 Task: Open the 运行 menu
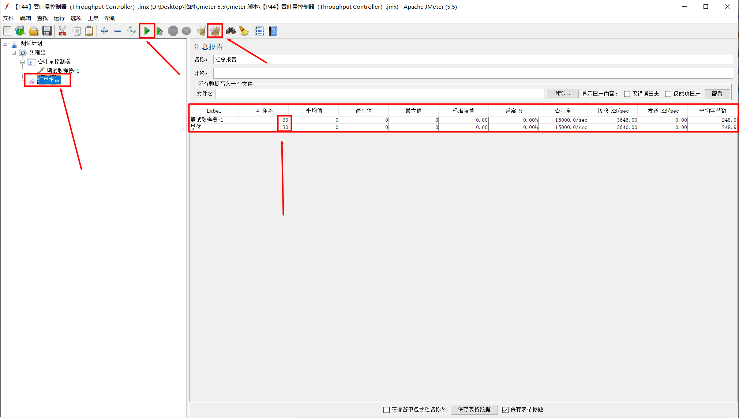pos(59,18)
